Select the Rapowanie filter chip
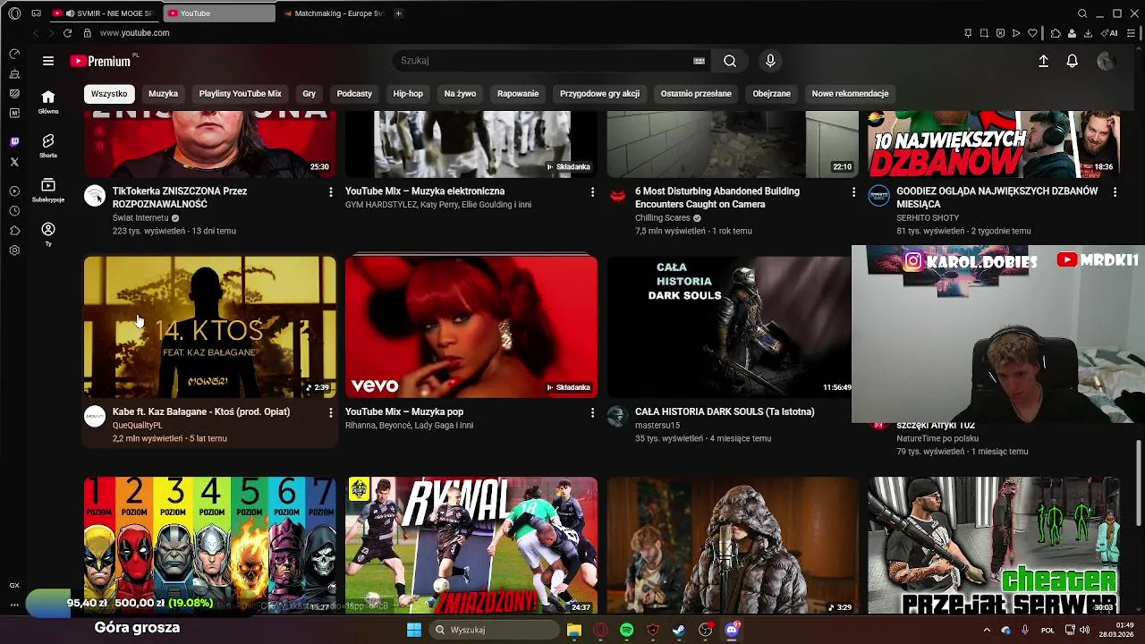The image size is (1145, 644). coord(518,94)
